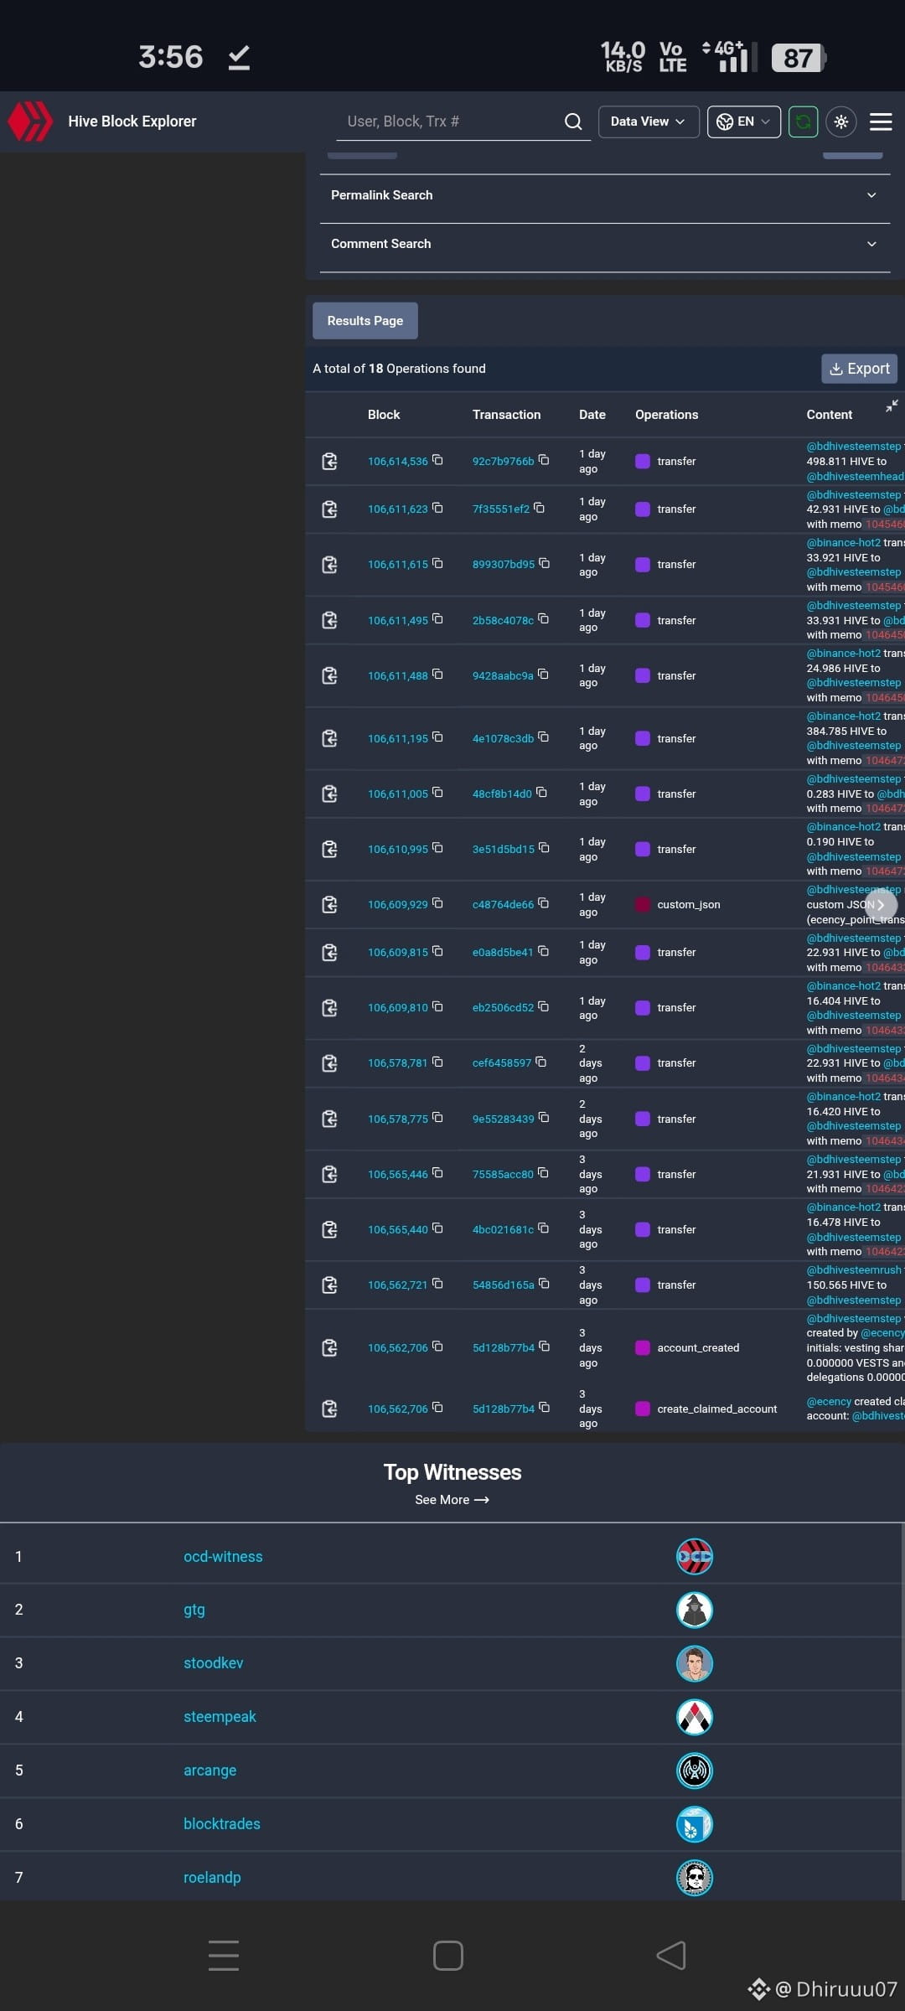Copy transaction hash 48cf8b14d0
The width and height of the screenshot is (905, 2011).
pos(541,793)
